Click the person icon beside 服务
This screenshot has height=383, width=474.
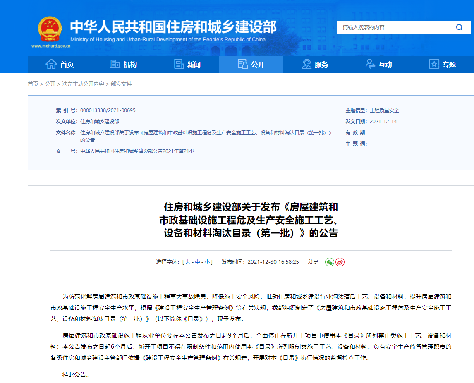(306, 64)
